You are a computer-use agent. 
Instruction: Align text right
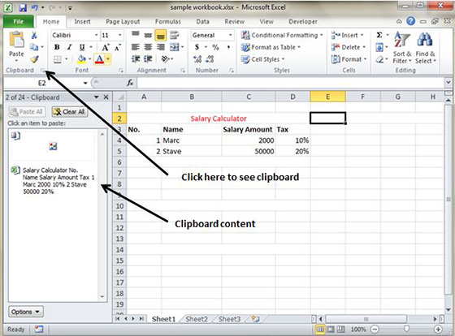(161, 47)
